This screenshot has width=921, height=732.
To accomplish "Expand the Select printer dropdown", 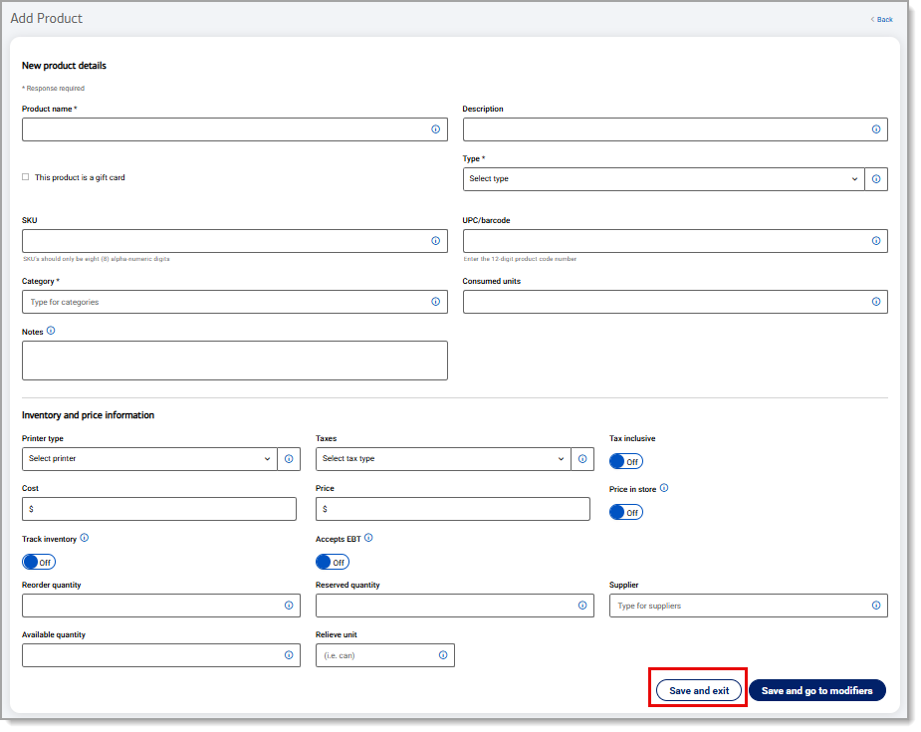I will pyautogui.click(x=148, y=459).
